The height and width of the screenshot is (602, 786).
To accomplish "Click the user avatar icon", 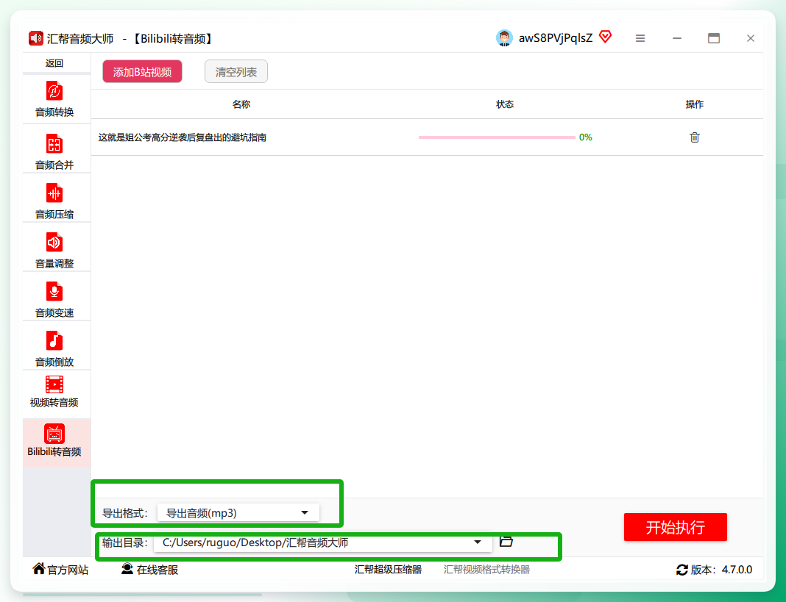I will (504, 38).
